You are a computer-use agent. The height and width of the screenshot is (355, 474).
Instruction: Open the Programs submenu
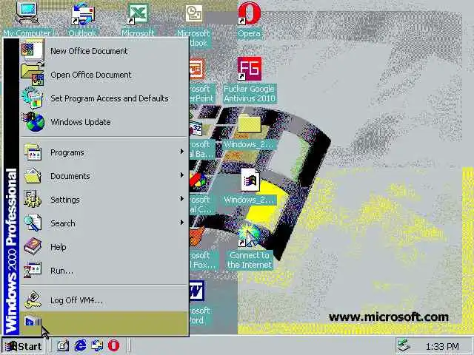104,152
